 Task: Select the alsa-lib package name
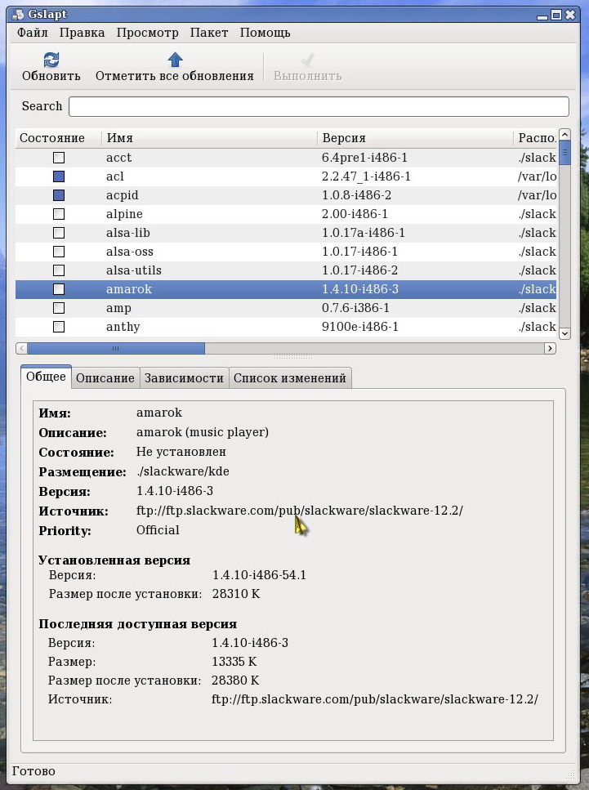[128, 233]
